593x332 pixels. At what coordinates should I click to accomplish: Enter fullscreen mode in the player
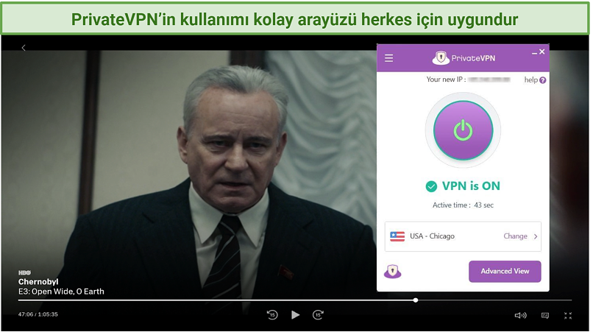tap(568, 315)
